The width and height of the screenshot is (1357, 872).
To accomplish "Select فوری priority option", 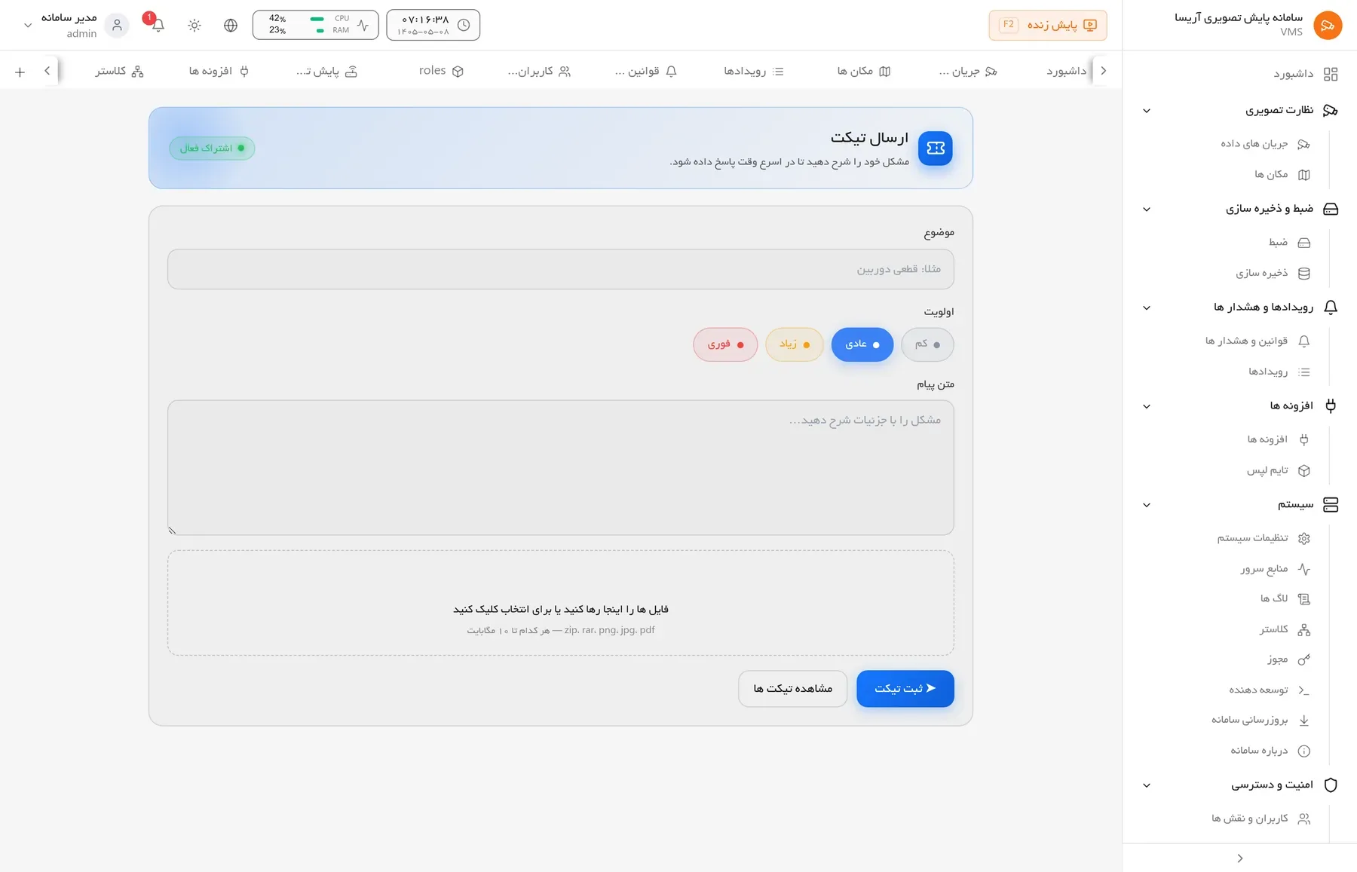I will coord(725,344).
